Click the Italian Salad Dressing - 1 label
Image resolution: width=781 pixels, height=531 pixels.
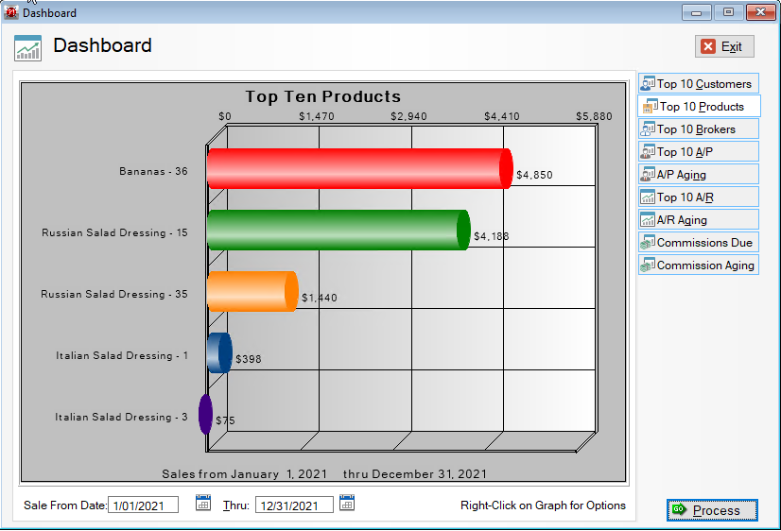[x=122, y=355]
